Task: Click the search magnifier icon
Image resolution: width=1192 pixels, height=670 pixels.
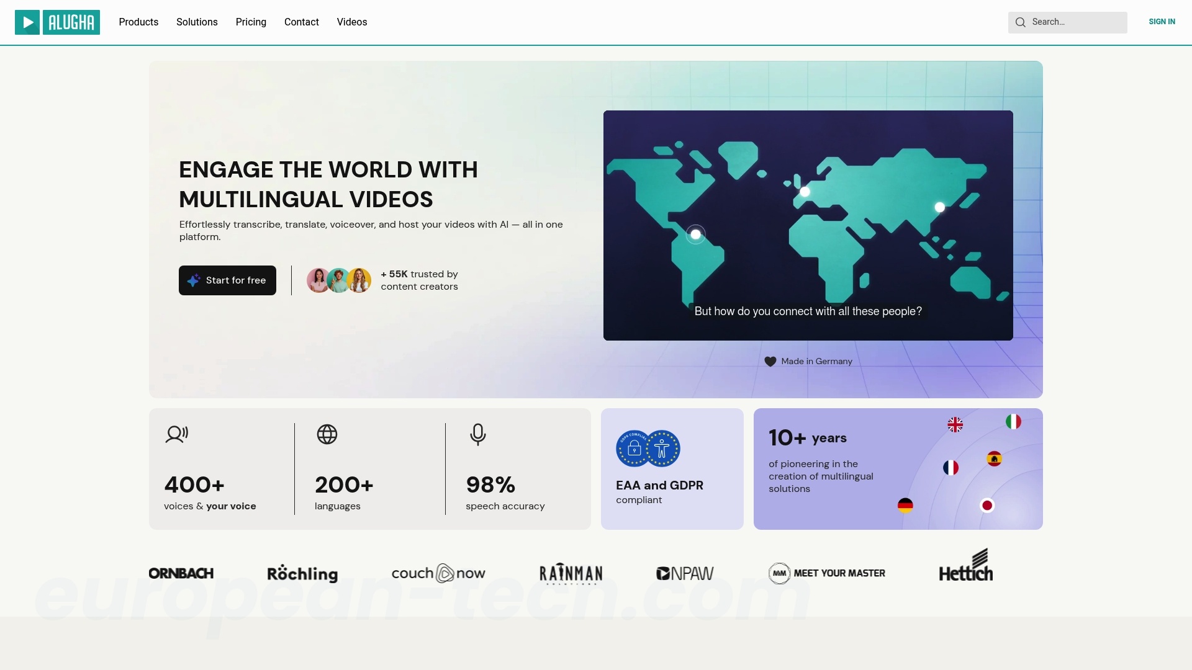Action: point(1020,22)
